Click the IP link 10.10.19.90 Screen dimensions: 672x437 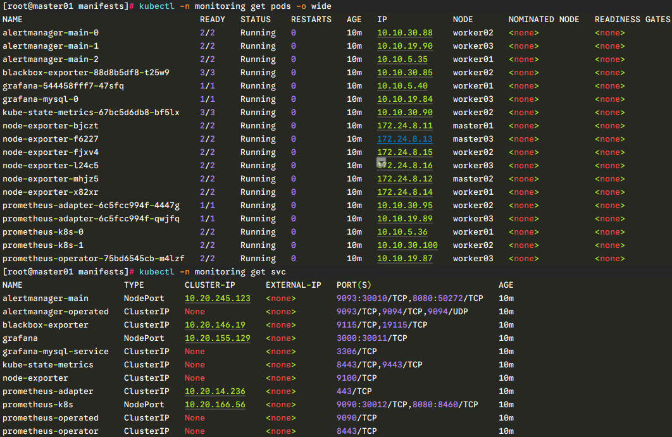[405, 46]
